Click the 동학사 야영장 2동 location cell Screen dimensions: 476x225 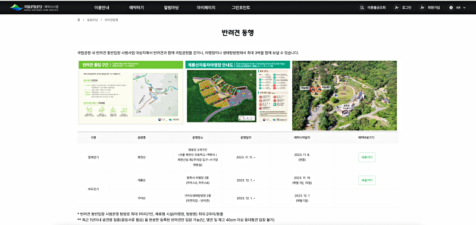coord(198,180)
